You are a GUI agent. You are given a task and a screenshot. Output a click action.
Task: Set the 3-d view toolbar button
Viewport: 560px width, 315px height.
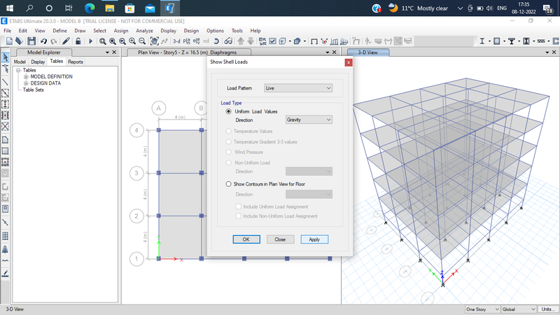click(x=176, y=41)
